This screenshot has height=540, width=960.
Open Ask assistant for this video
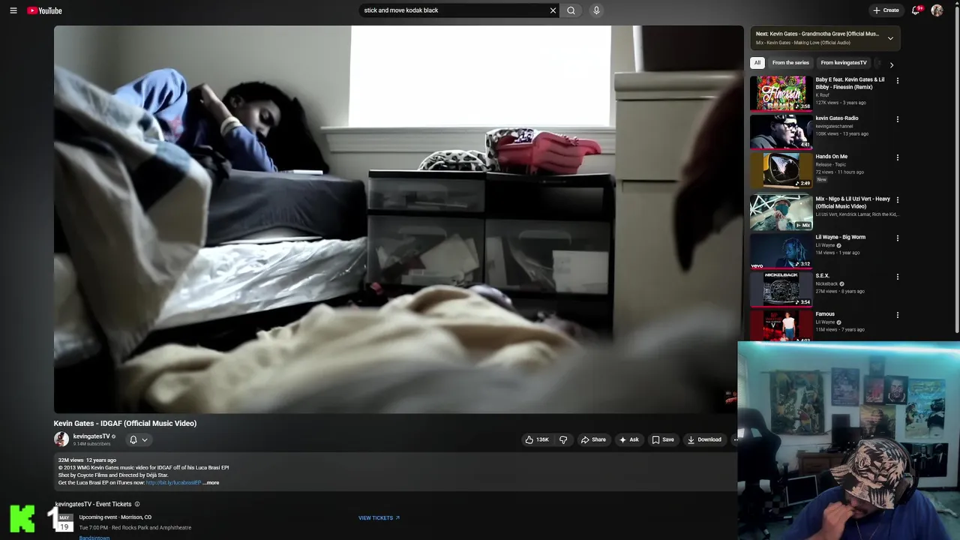click(x=628, y=439)
